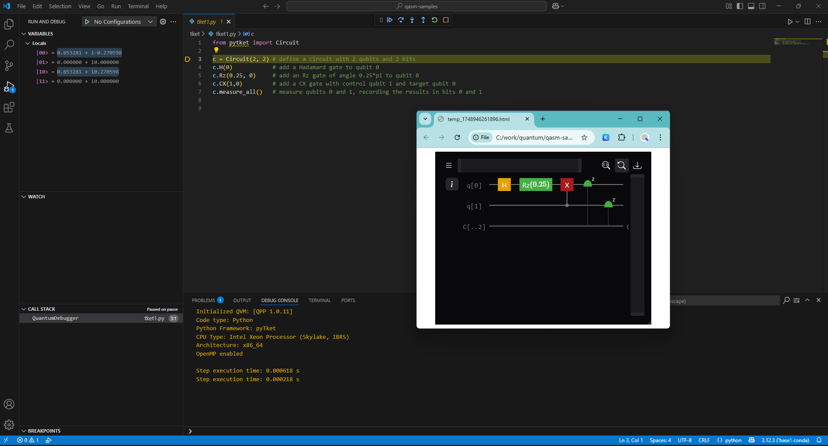828x446 pixels.
Task: Open Run and Debug view icon
Action: click(x=9, y=86)
